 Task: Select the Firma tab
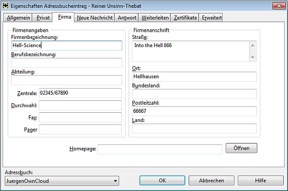click(x=63, y=17)
